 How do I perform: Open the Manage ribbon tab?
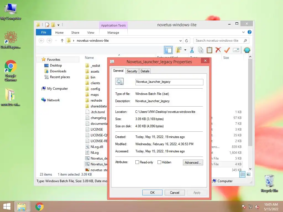coord(113,33)
